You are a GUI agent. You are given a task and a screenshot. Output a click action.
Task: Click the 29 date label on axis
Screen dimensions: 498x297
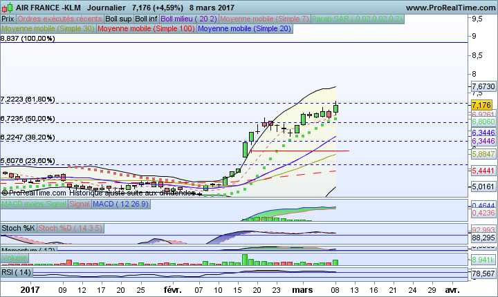tap(432, 290)
